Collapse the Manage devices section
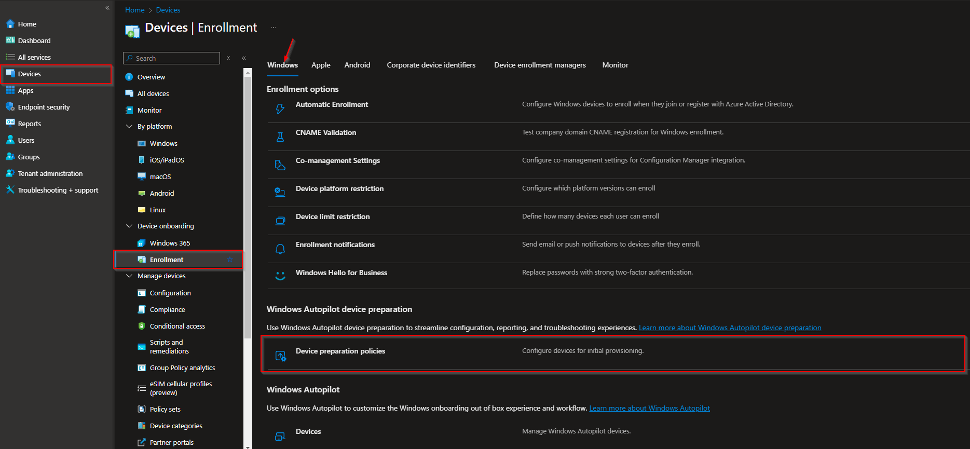 tap(129, 276)
